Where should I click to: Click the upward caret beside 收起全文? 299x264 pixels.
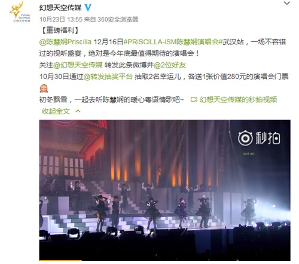78,111
